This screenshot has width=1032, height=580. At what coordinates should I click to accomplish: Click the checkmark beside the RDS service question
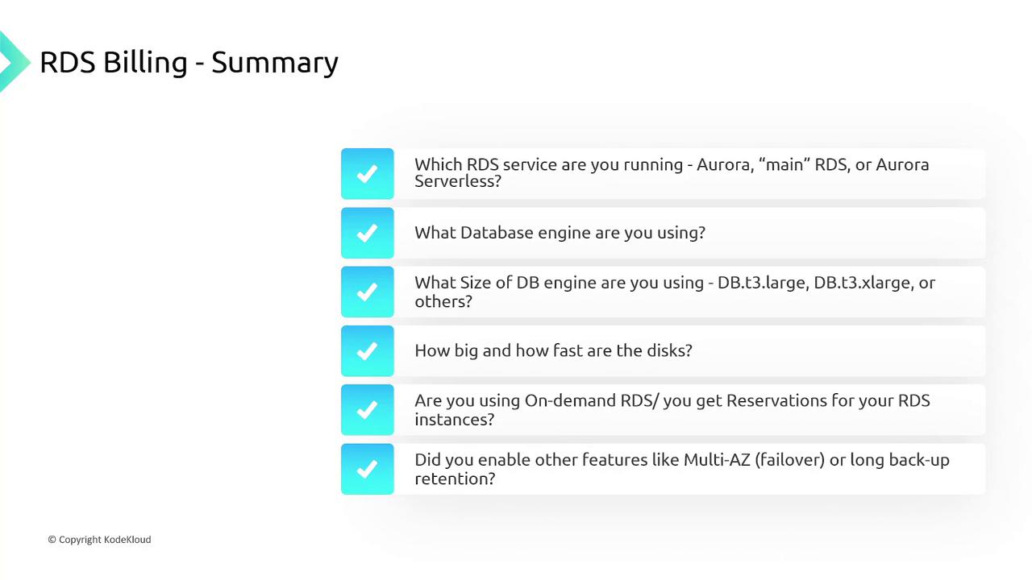pyautogui.click(x=368, y=173)
